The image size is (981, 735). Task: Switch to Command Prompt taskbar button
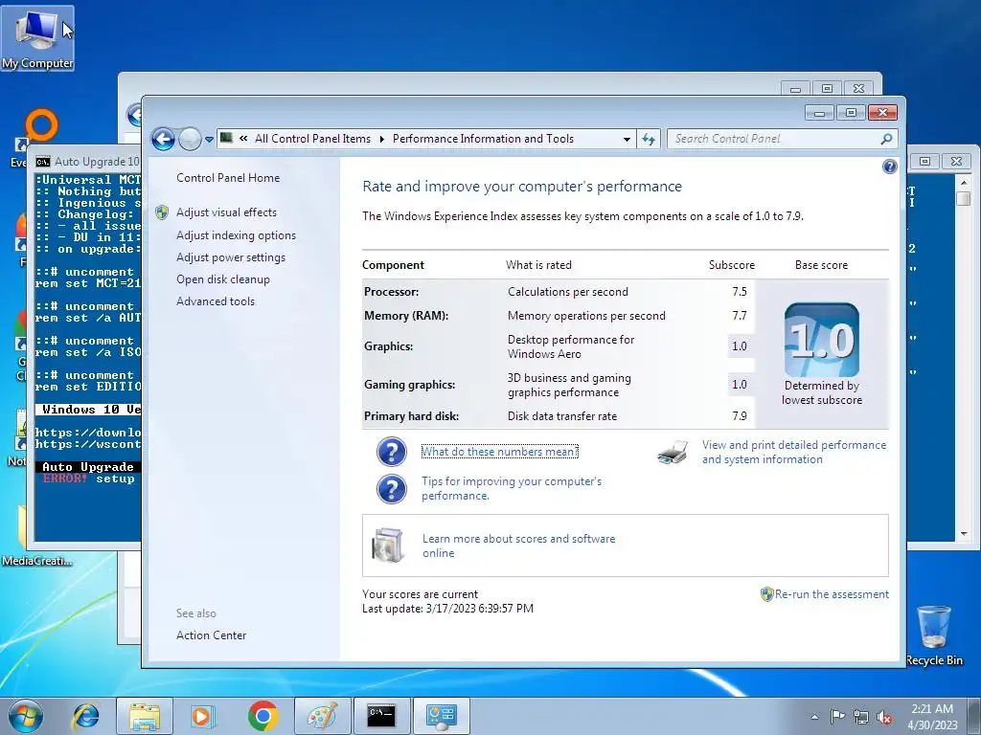point(381,716)
